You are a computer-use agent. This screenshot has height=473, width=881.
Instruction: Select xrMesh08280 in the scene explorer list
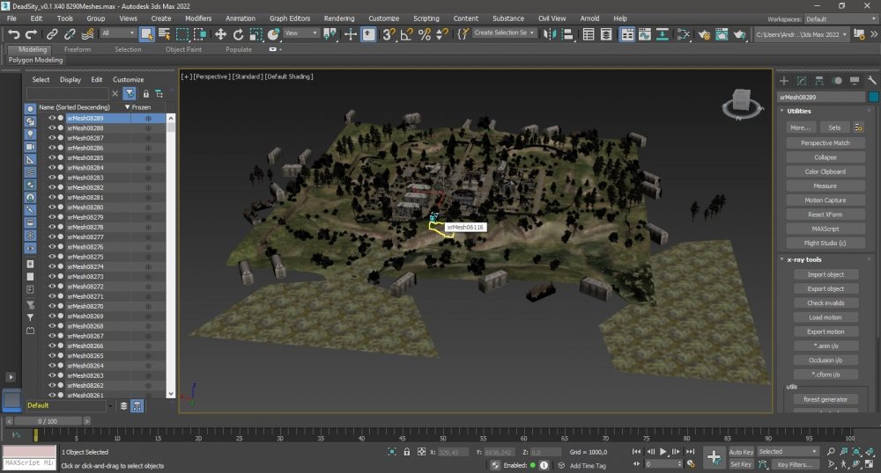click(85, 207)
